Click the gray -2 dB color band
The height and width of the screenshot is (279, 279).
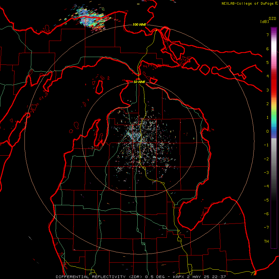coord(274,159)
